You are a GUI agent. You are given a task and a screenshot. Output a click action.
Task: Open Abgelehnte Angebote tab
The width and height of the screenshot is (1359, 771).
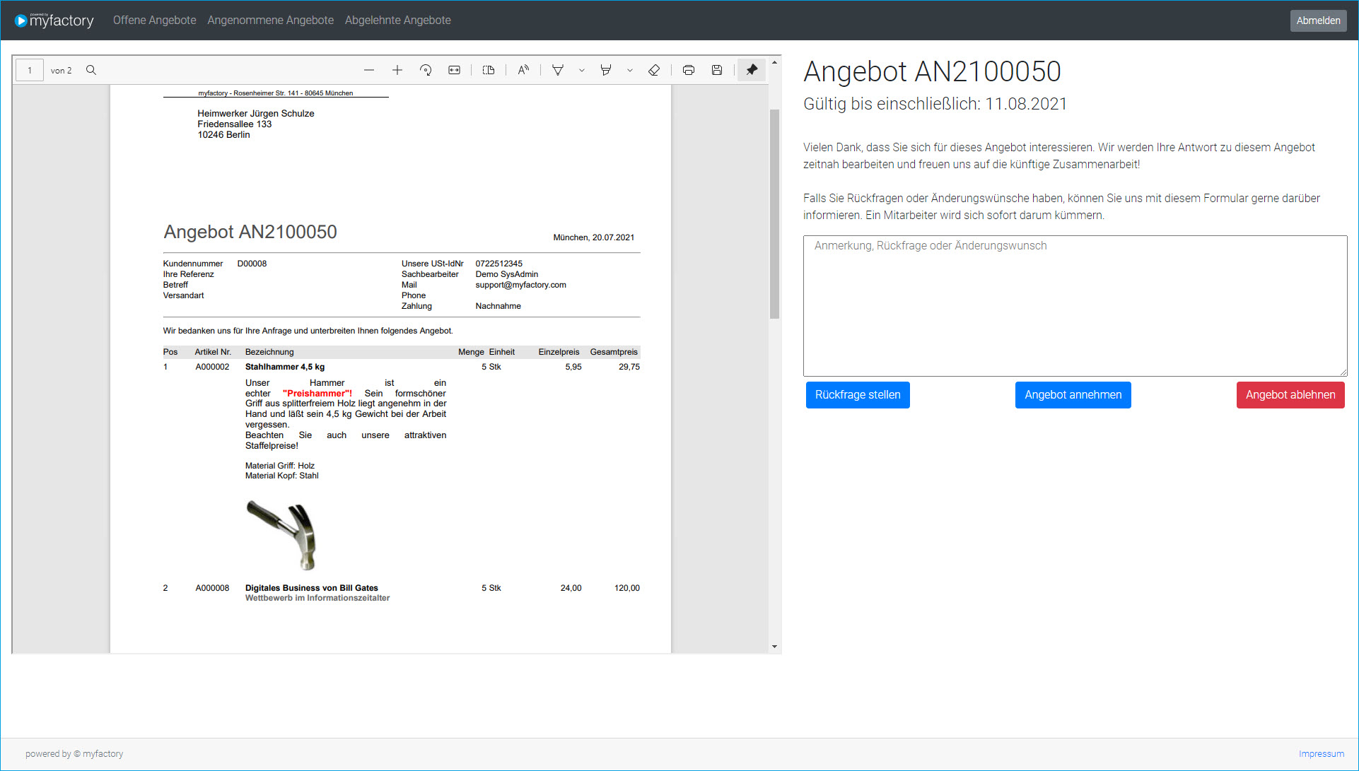[397, 20]
